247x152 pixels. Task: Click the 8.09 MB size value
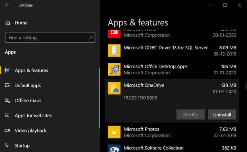(228, 47)
